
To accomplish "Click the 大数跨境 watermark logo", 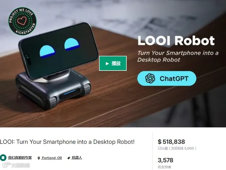I will click(x=16, y=165).
